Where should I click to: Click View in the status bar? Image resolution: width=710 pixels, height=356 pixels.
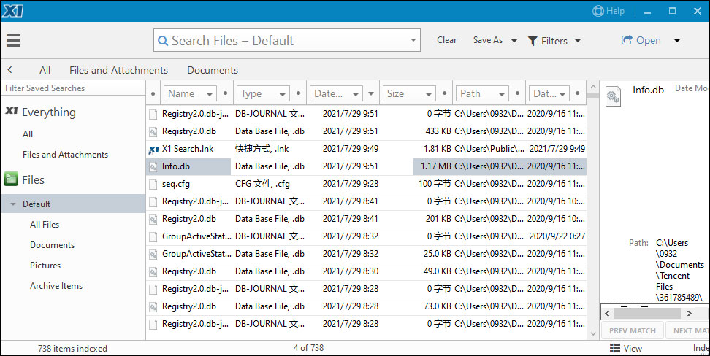(x=633, y=348)
